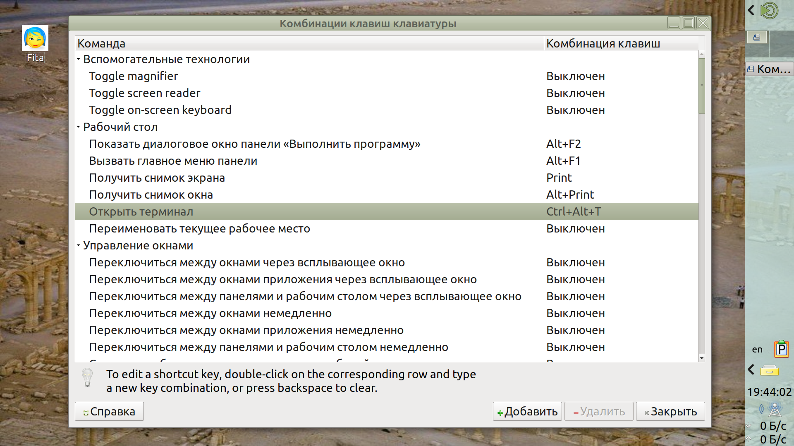This screenshot has width=794, height=446.
Task: Click the vertical scrollbar handle of list
Action: (701, 85)
